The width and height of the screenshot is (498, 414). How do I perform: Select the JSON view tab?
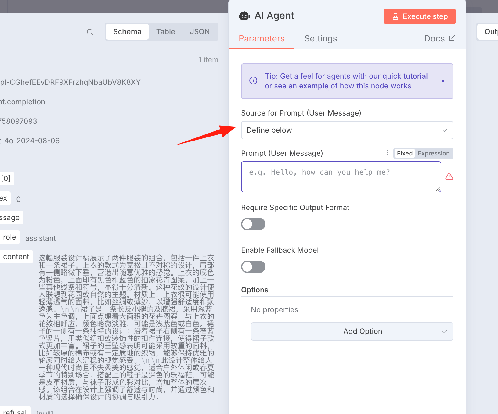click(x=200, y=32)
